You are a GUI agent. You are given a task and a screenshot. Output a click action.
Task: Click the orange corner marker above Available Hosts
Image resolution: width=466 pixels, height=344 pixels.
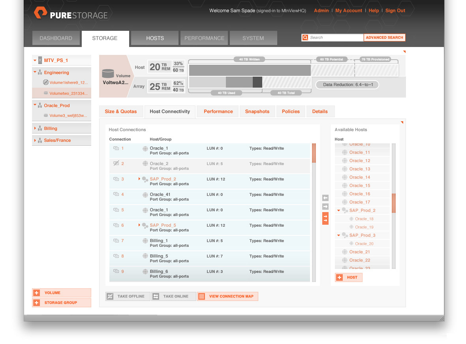pyautogui.click(x=402, y=122)
